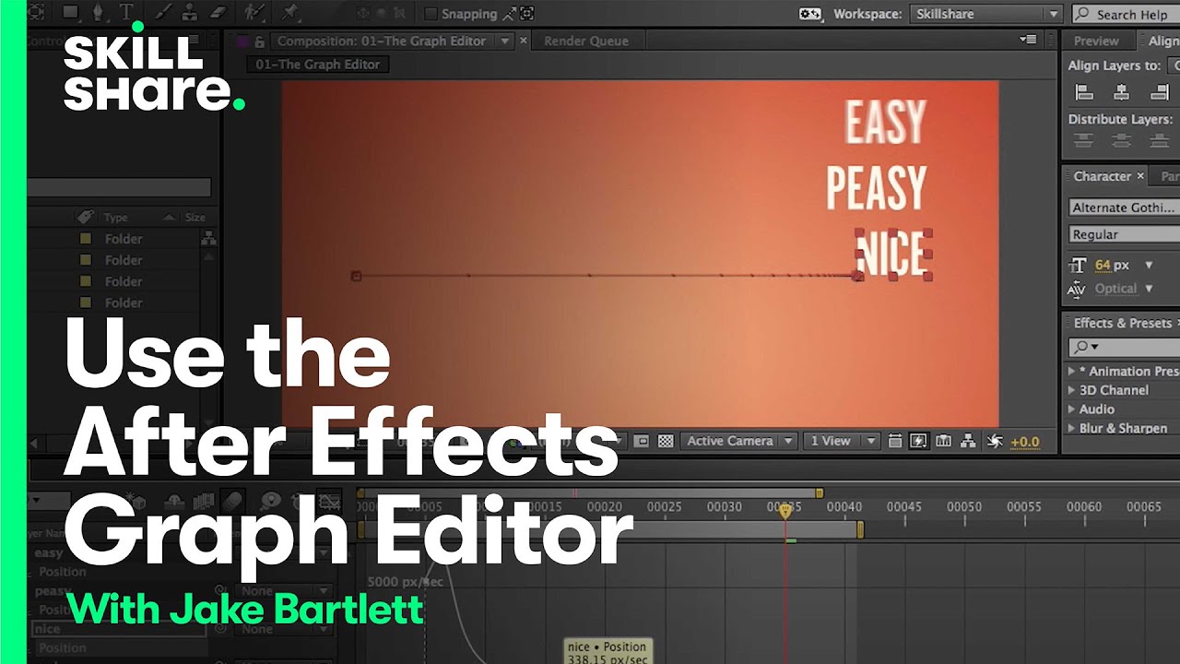
Task: Click the Effects & Presets search field
Action: tap(1125, 347)
